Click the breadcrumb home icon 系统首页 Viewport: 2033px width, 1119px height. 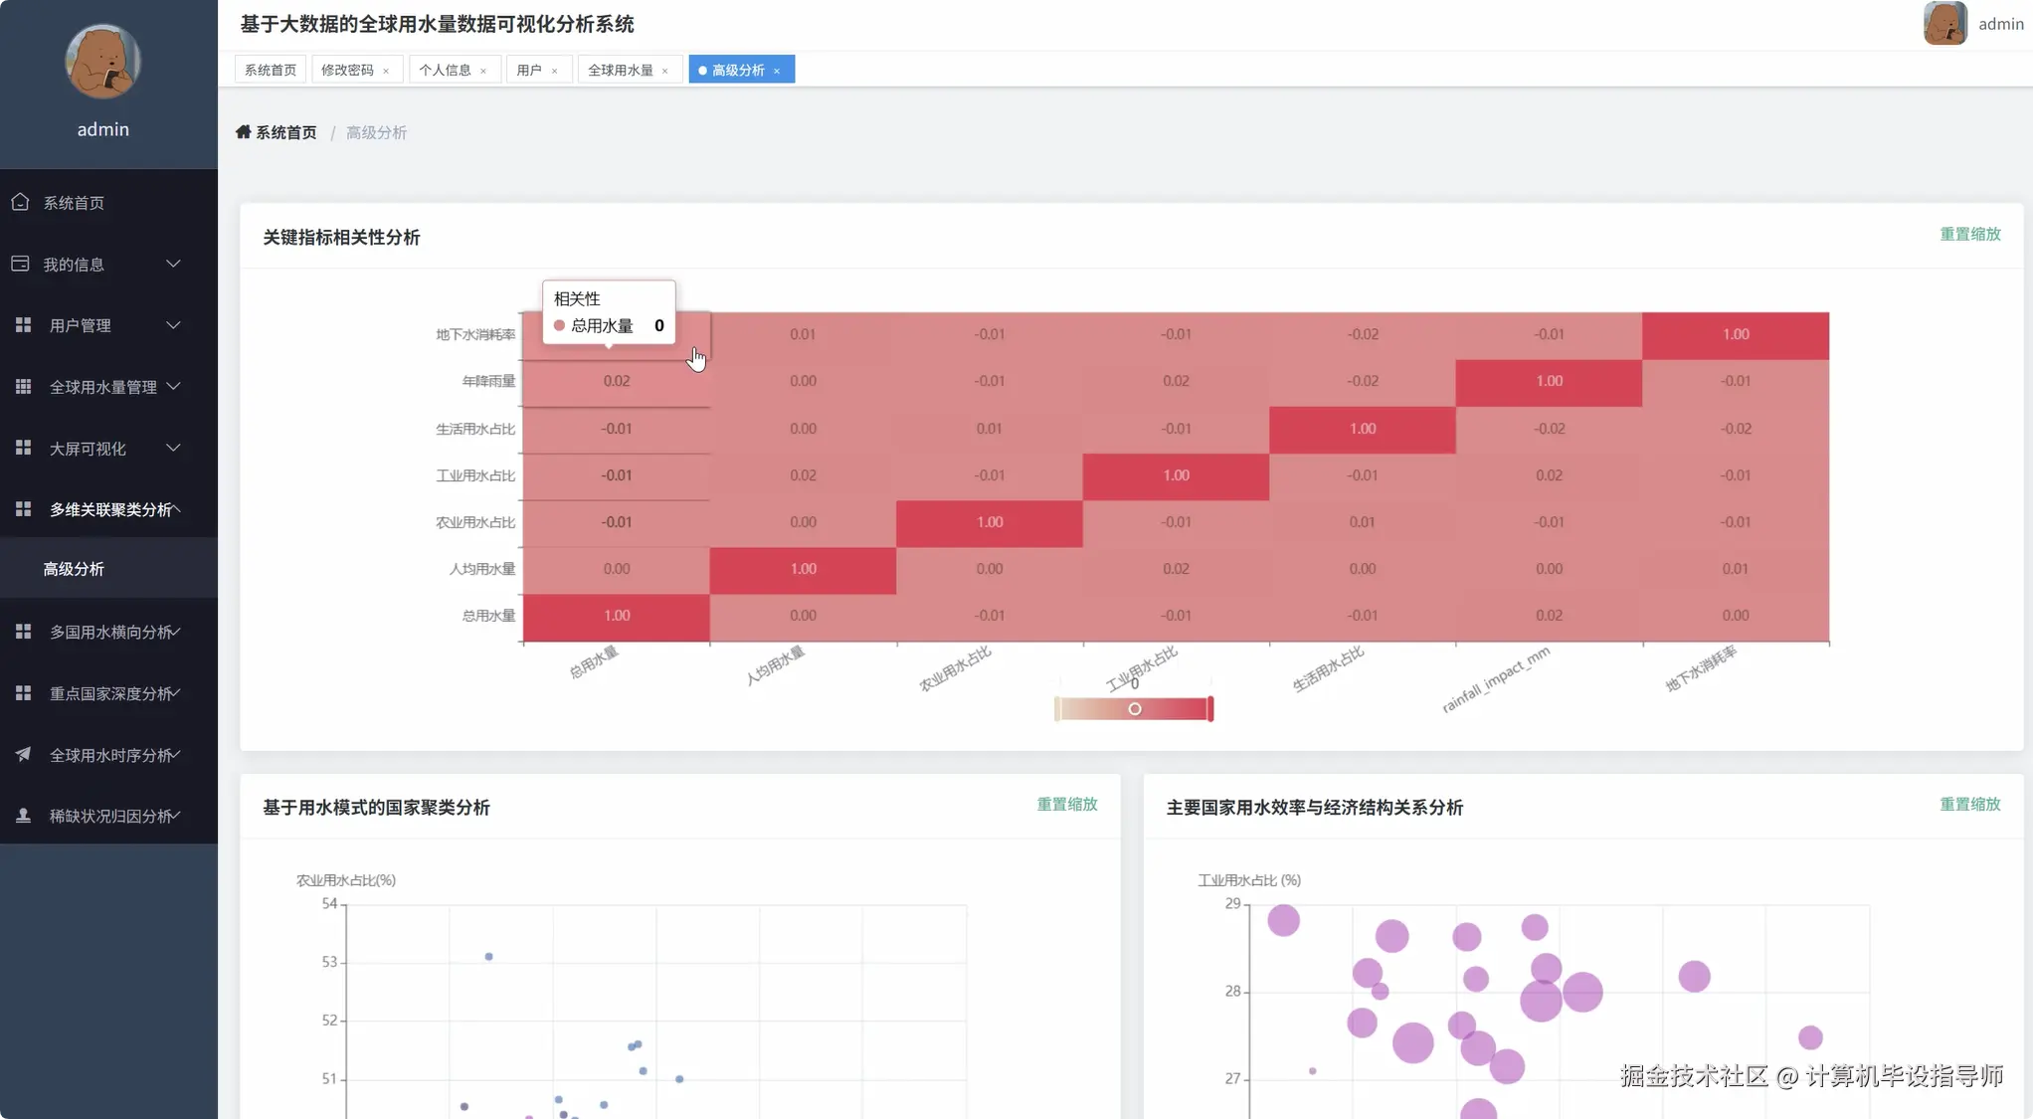click(244, 132)
